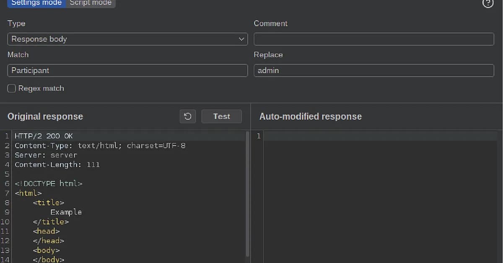Click the 'Server: server' line
This screenshot has width=503, height=263.
[46, 155]
